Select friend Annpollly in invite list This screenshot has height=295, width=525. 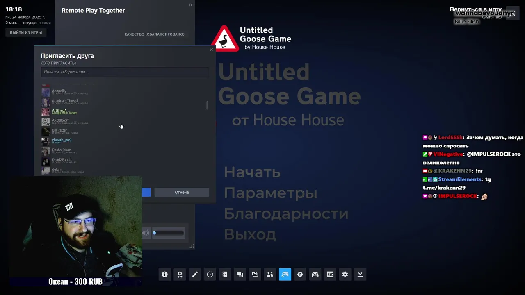coord(123,92)
